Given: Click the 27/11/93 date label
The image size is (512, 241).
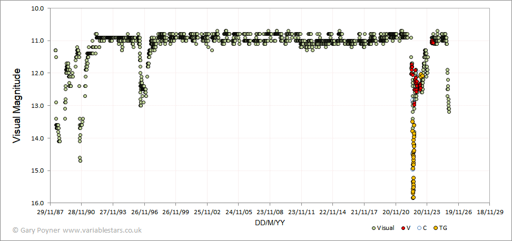Looking at the screenshot, I should (113, 212).
